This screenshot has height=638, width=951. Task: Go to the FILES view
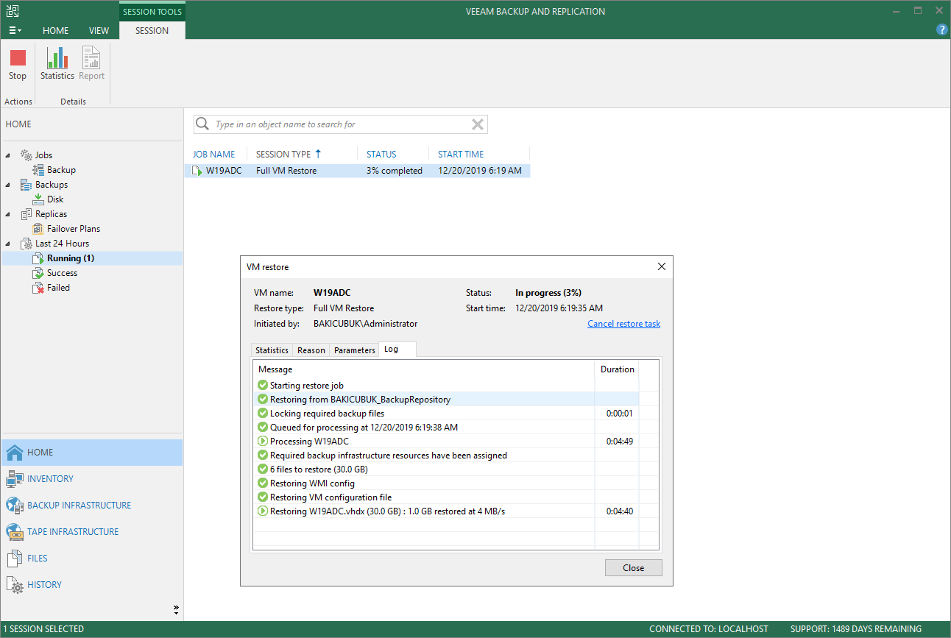click(92, 559)
